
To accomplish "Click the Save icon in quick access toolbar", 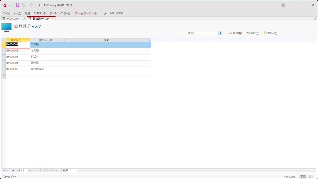I will click(x=18, y=5).
